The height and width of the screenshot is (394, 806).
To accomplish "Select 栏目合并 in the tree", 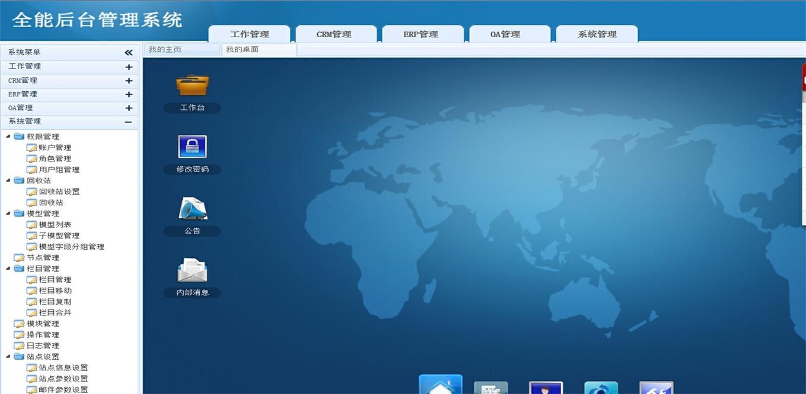I will click(x=55, y=312).
